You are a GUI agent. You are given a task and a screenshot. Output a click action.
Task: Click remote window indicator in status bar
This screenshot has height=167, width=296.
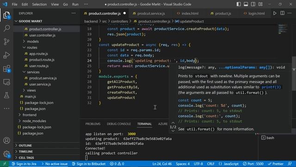tap(5, 164)
